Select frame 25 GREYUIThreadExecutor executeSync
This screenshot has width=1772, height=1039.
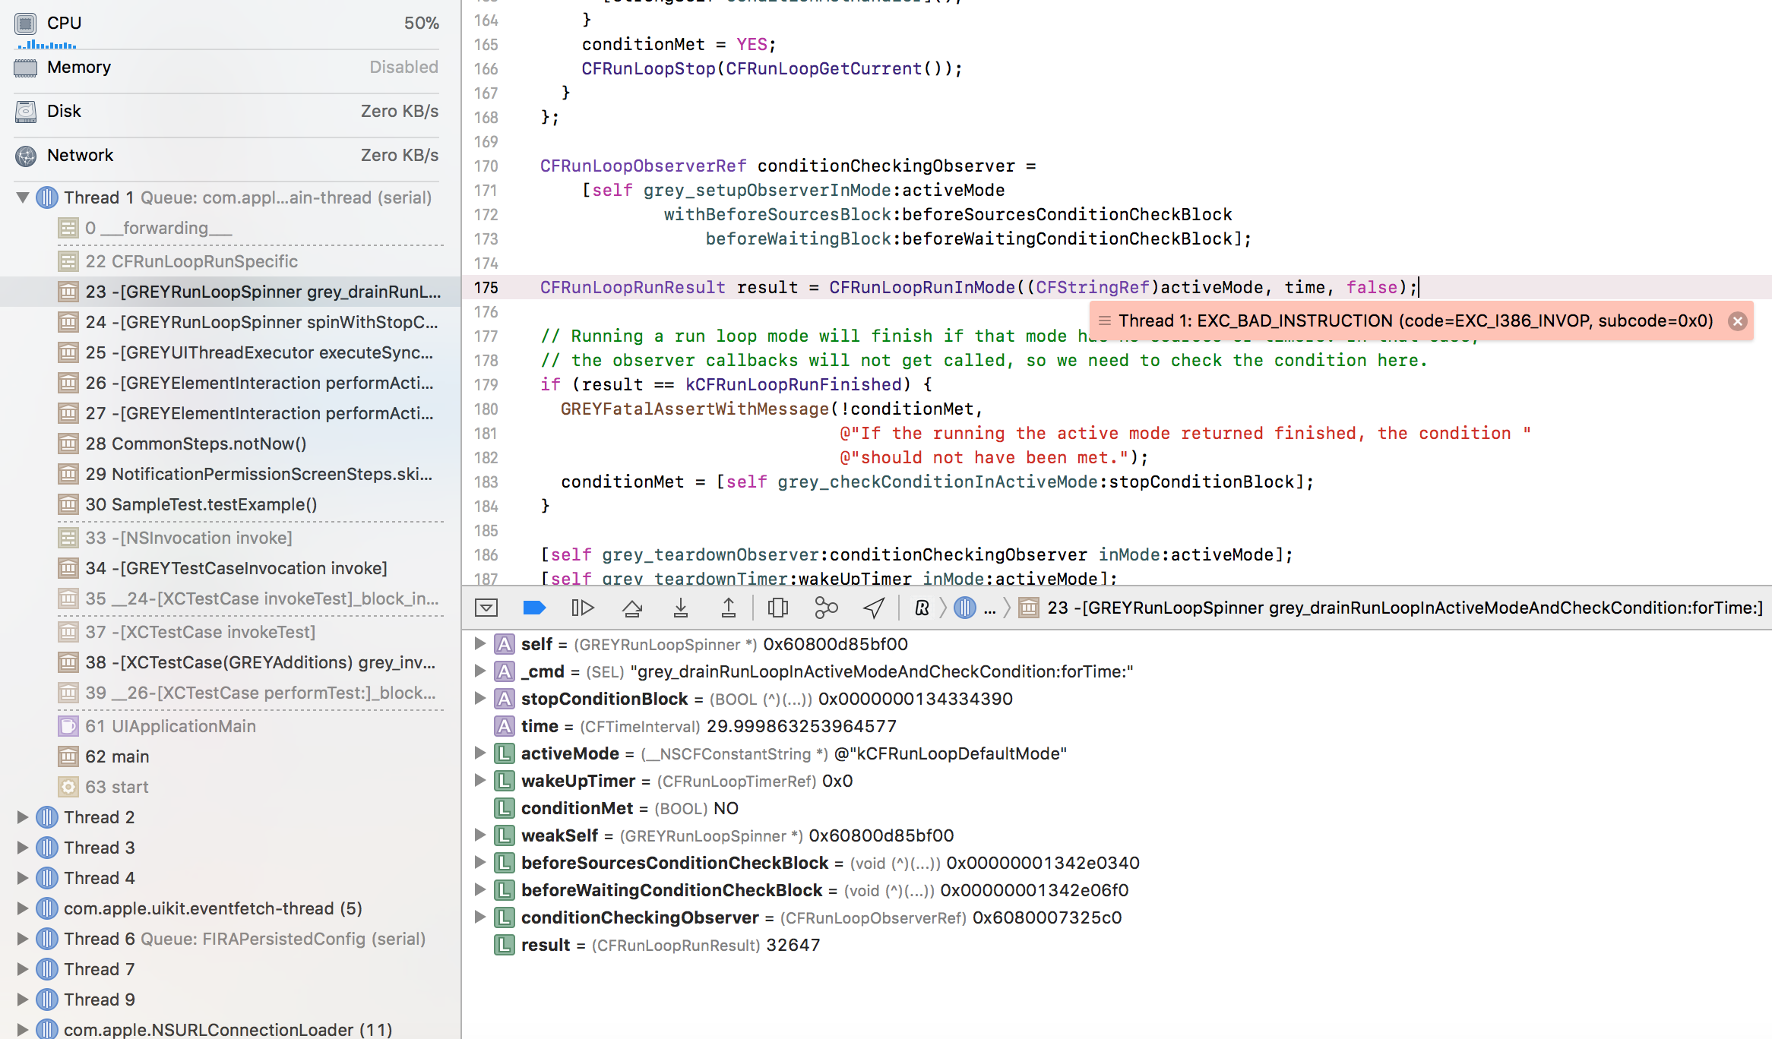coord(230,352)
